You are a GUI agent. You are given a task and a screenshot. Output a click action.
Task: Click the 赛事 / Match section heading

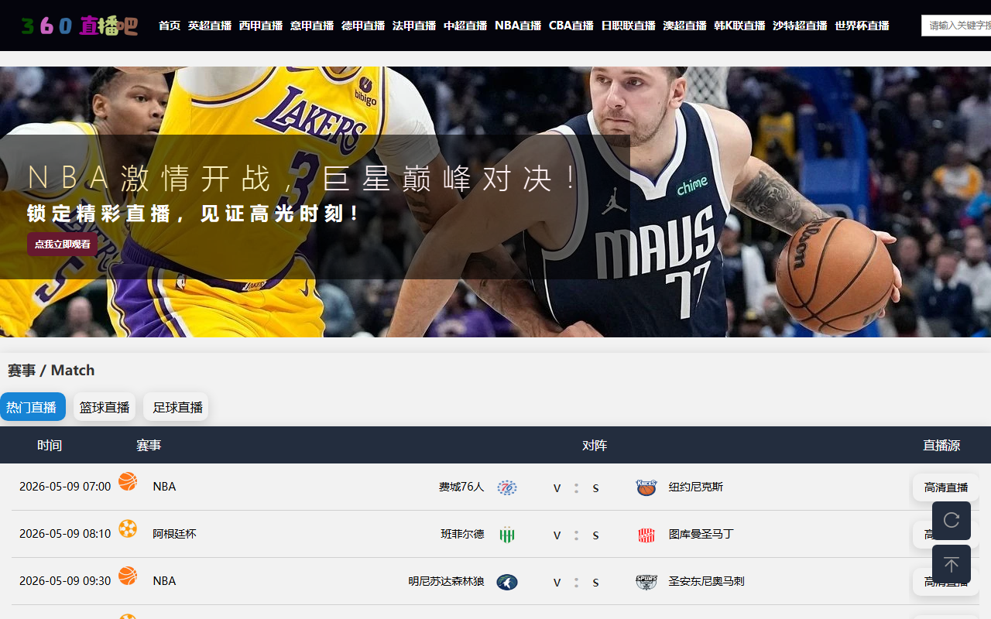[x=51, y=371]
